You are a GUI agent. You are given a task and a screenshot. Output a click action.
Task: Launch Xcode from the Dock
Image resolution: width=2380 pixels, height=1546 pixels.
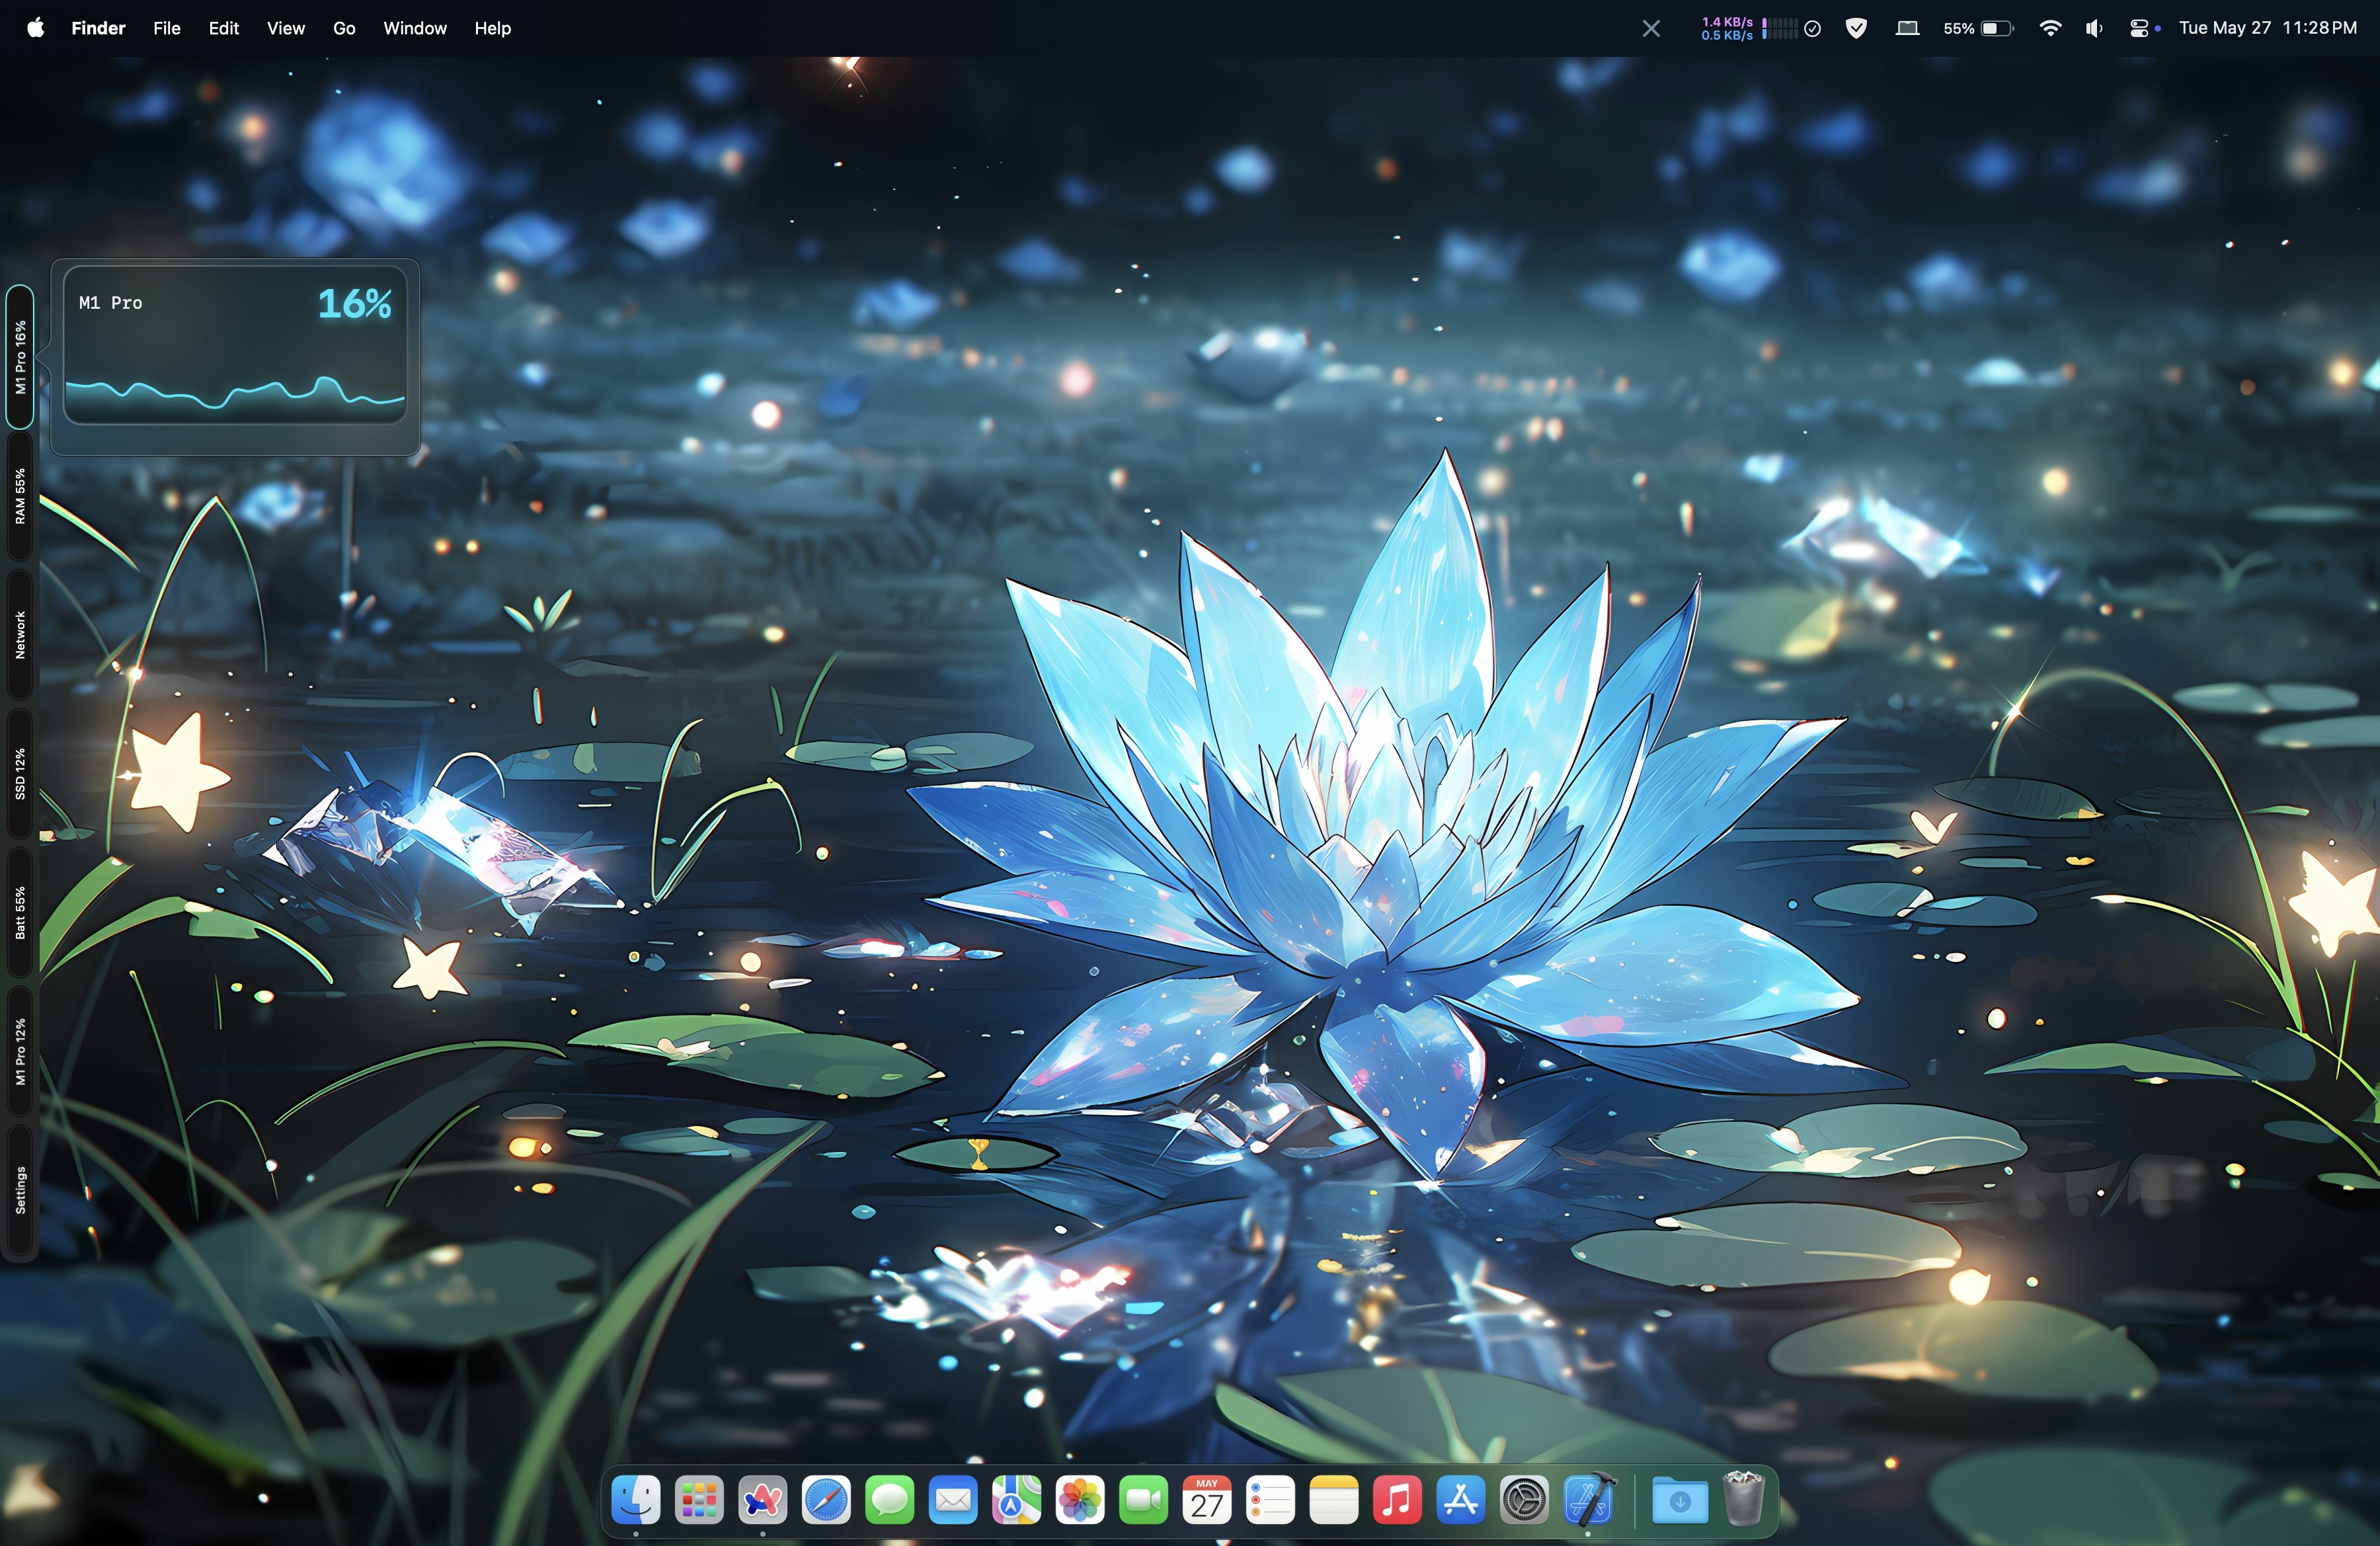click(x=1587, y=1500)
